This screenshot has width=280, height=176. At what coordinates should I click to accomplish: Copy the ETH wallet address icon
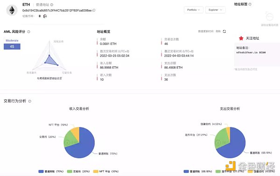[94, 10]
